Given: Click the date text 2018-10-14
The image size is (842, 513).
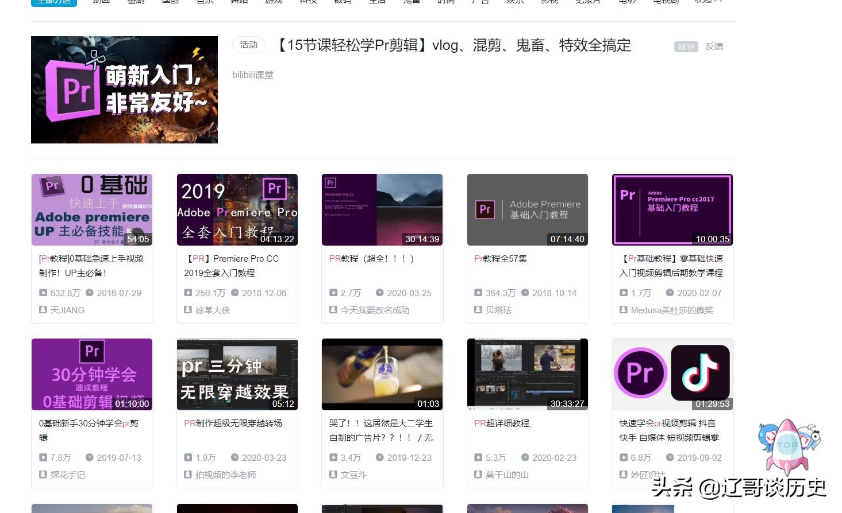Looking at the screenshot, I should click(x=555, y=293).
